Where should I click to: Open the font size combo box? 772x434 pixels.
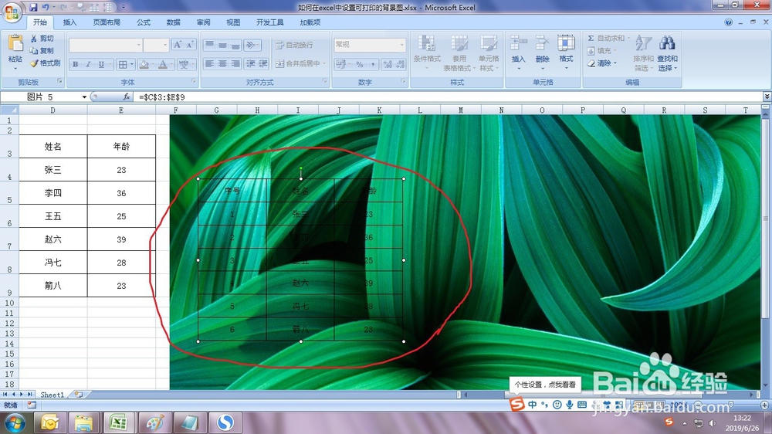(156, 45)
